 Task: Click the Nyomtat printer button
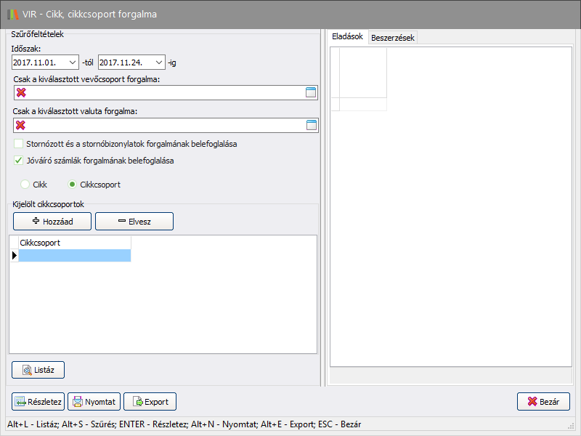(94, 402)
